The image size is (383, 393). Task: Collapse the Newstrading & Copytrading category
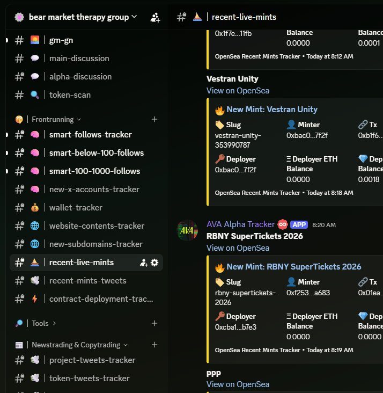[79, 345]
